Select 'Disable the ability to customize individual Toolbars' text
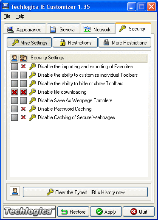Image resolution: width=158 pixels, height=220 pixels. [88, 75]
